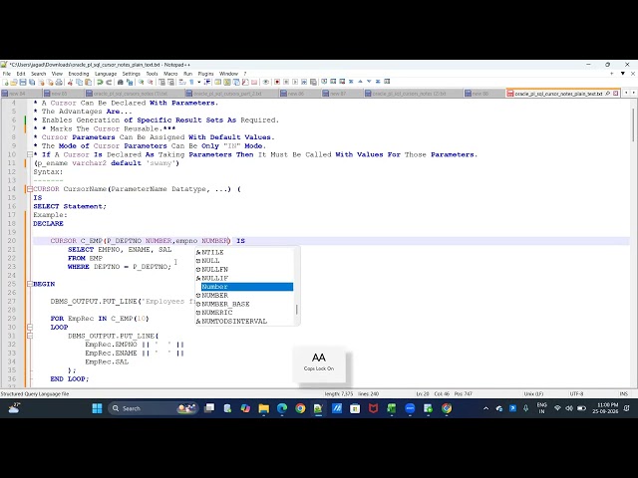638x478 pixels.
Task: Click the Stop Recording macro icon
Action: 286,82
